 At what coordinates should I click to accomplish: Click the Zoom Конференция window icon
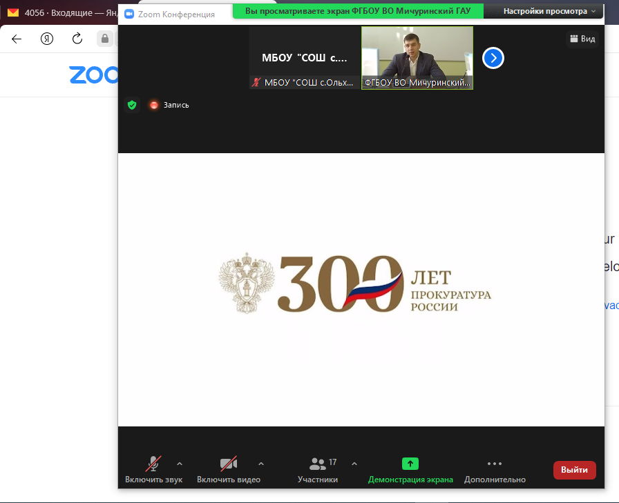(x=129, y=14)
